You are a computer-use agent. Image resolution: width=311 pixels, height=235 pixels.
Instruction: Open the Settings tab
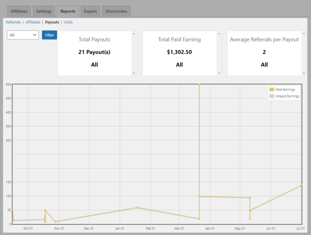point(44,11)
